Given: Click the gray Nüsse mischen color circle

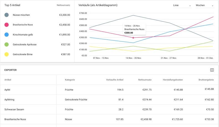Looking at the screenshot, I should (x=7, y=15).
